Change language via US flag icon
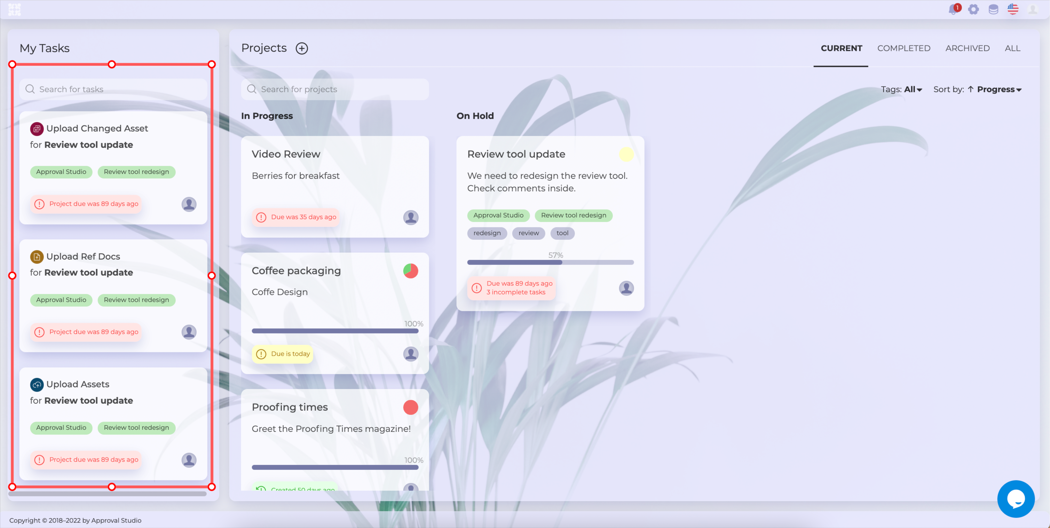This screenshot has height=528, width=1050. tap(1013, 9)
